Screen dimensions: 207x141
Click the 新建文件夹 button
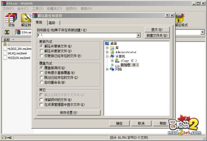coord(157,35)
